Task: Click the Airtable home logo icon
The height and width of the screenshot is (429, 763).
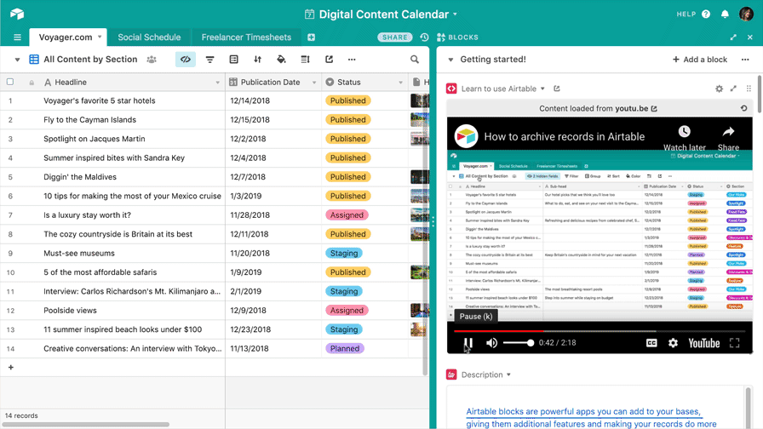Action: coord(17,14)
